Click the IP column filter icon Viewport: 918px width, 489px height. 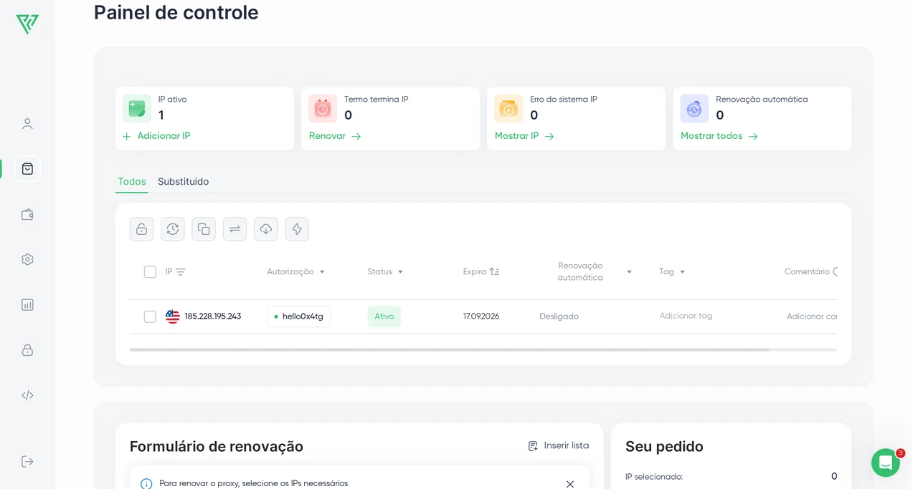[181, 272]
